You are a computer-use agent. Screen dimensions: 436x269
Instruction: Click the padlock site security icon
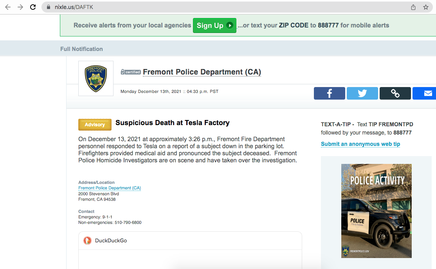pyautogui.click(x=49, y=7)
